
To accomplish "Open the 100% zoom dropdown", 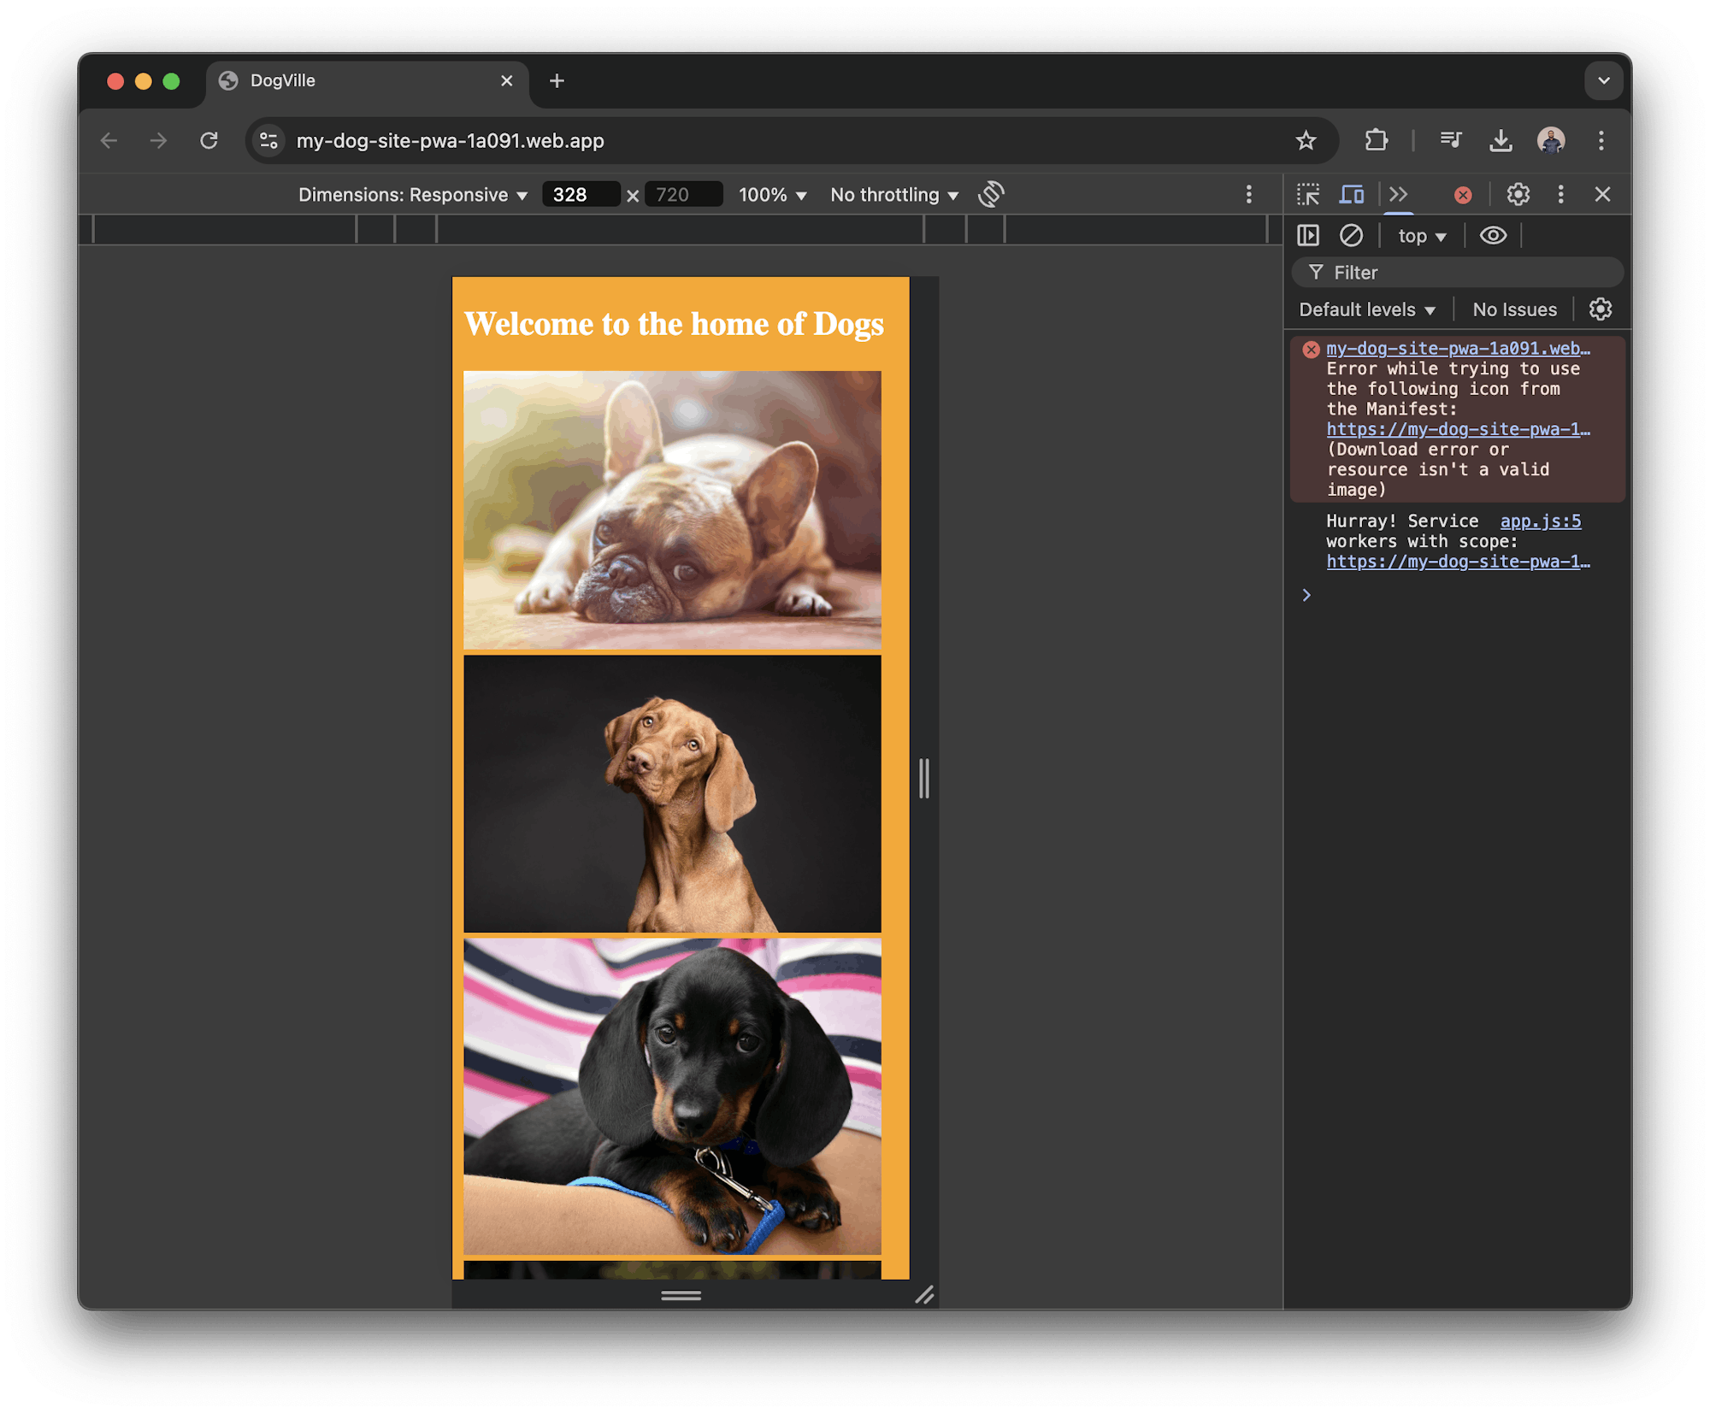I will (x=772, y=194).
